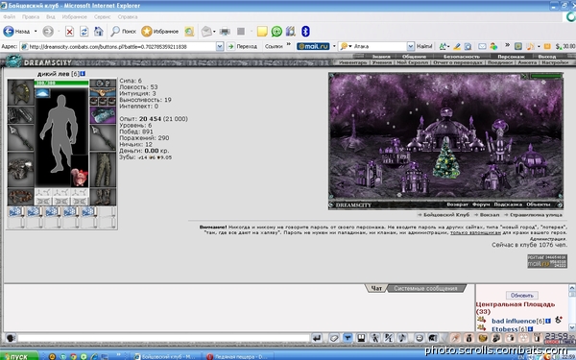Click the green health bar

[61, 83]
